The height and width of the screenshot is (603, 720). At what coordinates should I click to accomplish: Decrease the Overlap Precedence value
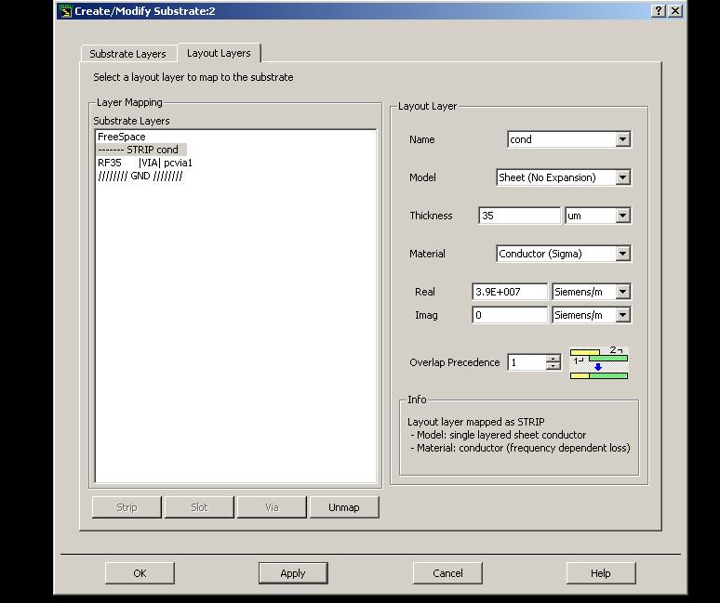553,367
